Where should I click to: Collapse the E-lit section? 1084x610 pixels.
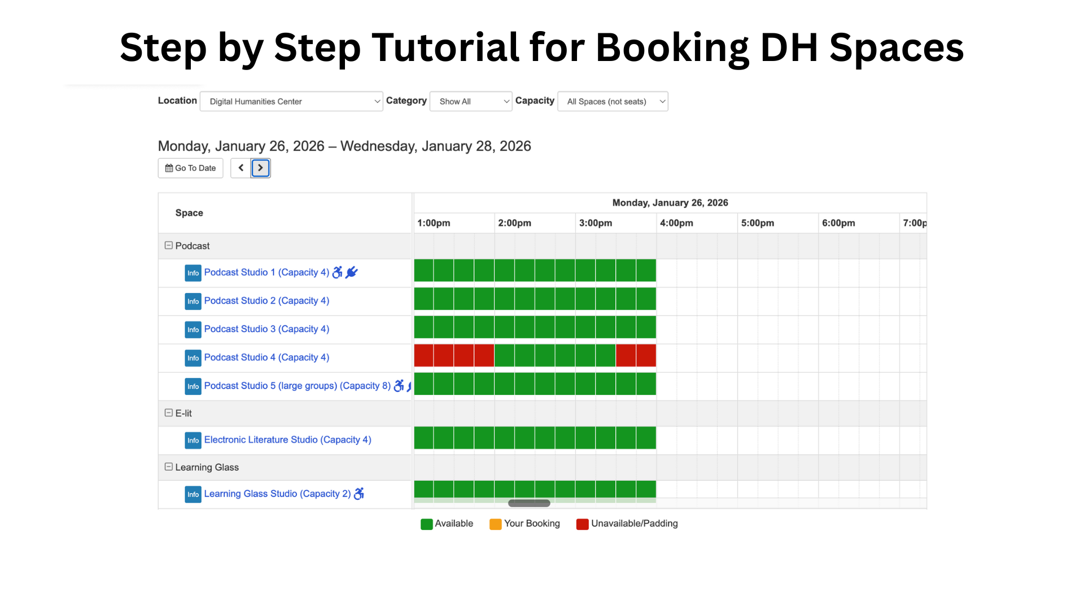[168, 412]
